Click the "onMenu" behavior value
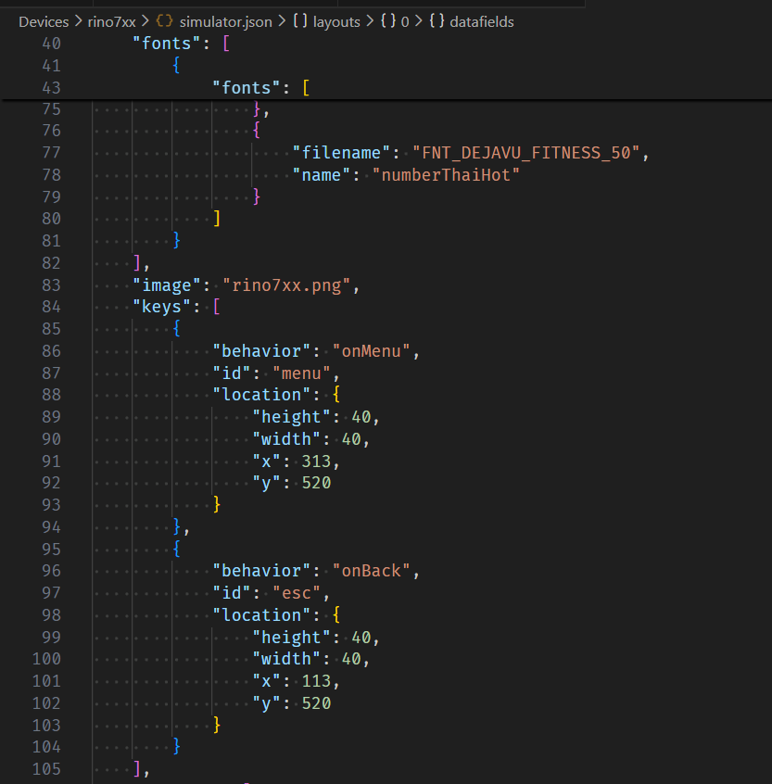 pyautogui.click(x=375, y=351)
